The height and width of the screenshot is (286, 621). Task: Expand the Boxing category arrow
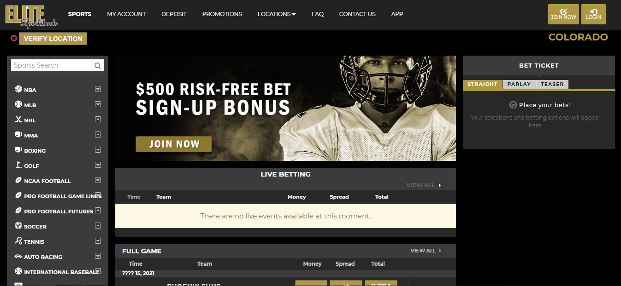tap(98, 150)
